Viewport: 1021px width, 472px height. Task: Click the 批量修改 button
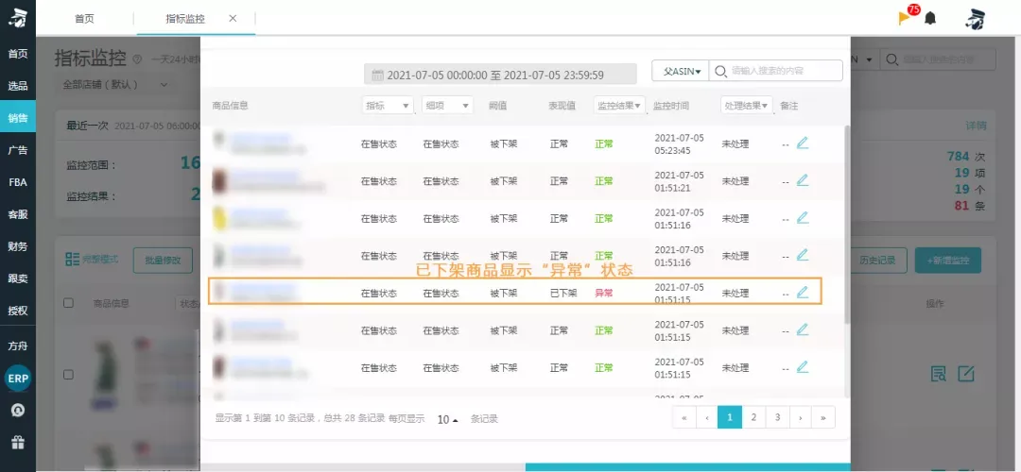pyautogui.click(x=163, y=261)
